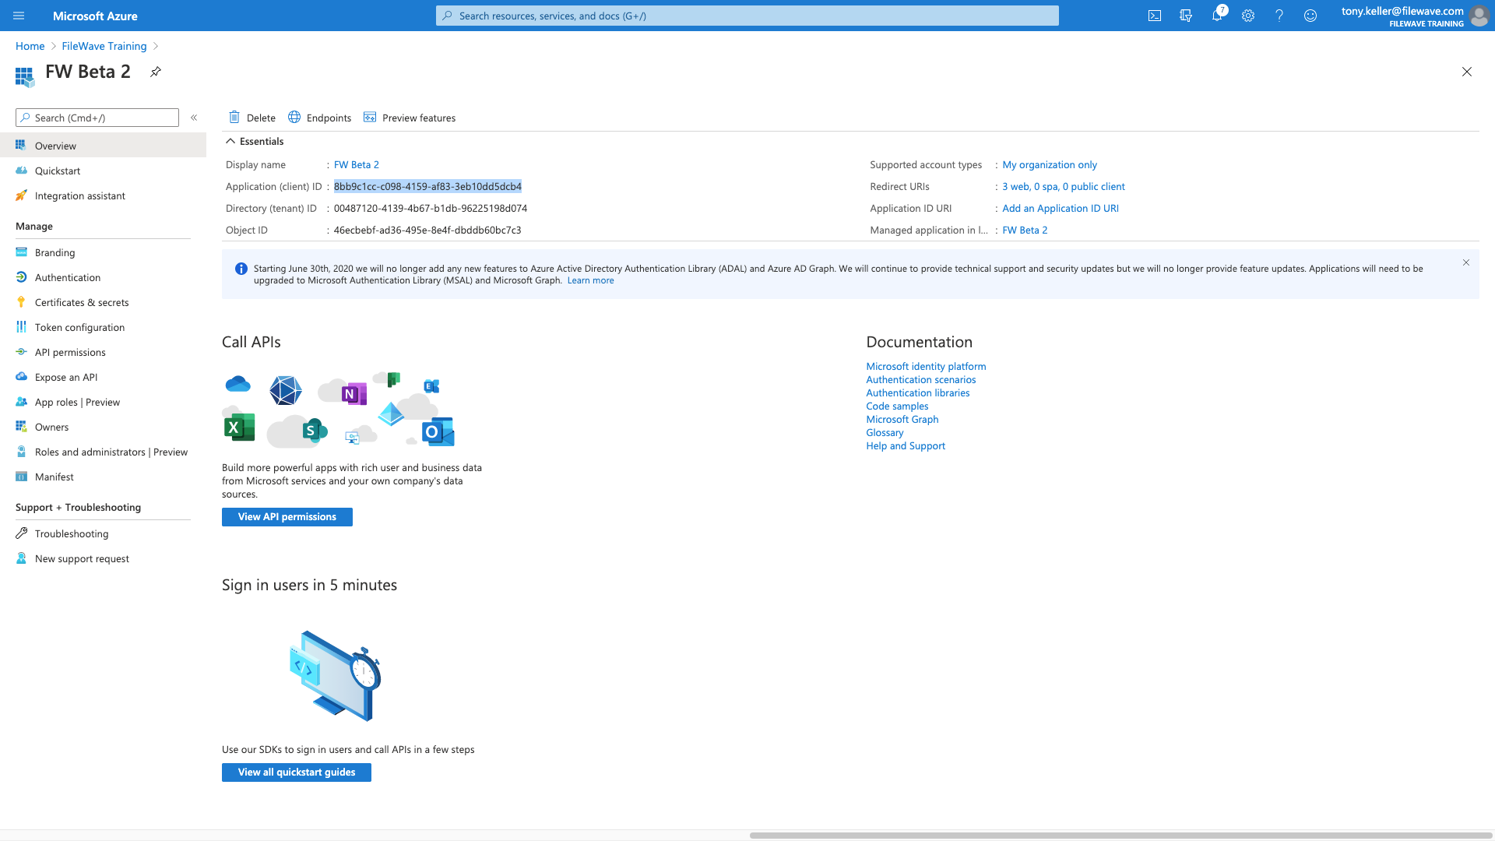Open Cloud Shell from top bar
This screenshot has height=841, width=1495.
[x=1155, y=16]
